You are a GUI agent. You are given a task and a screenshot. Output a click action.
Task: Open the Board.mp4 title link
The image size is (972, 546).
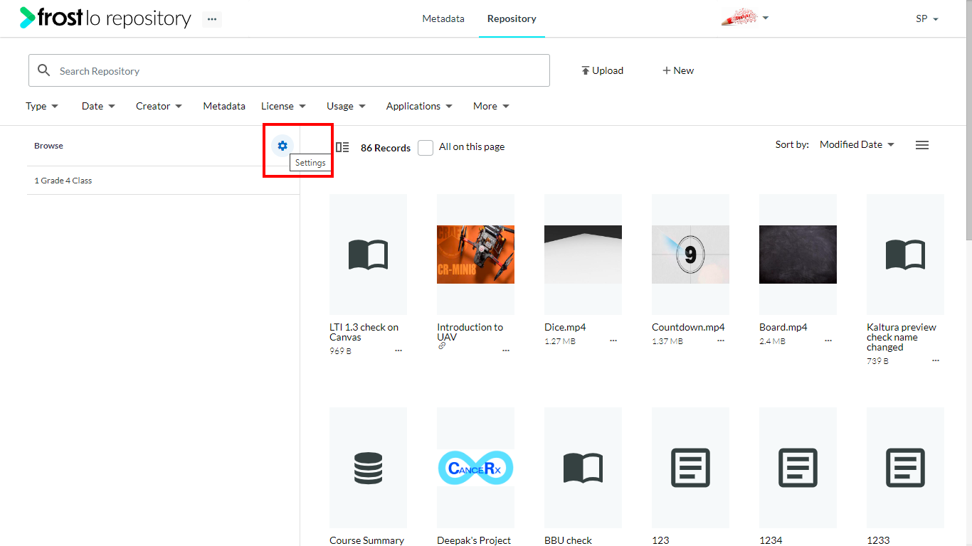click(x=783, y=327)
